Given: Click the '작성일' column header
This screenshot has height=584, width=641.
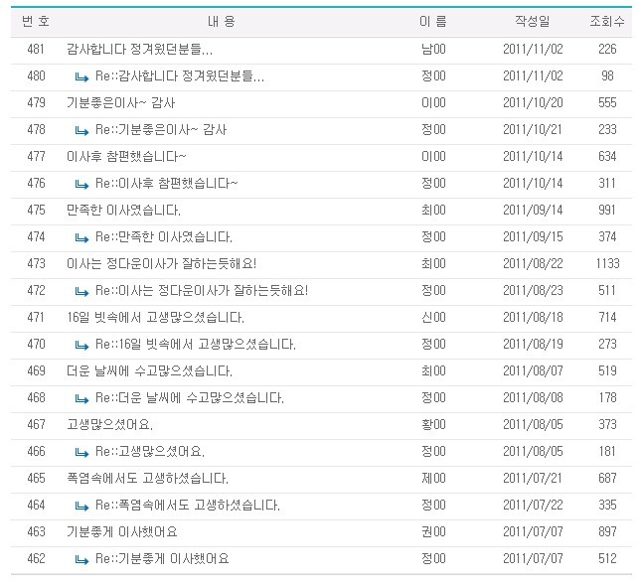Looking at the screenshot, I should (x=533, y=21).
